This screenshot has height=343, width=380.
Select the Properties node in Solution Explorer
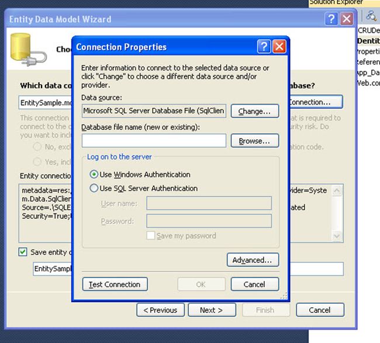368,51
